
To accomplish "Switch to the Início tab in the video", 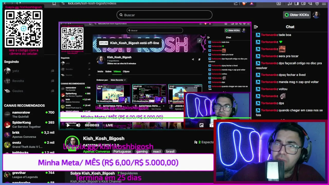I will [100, 71].
